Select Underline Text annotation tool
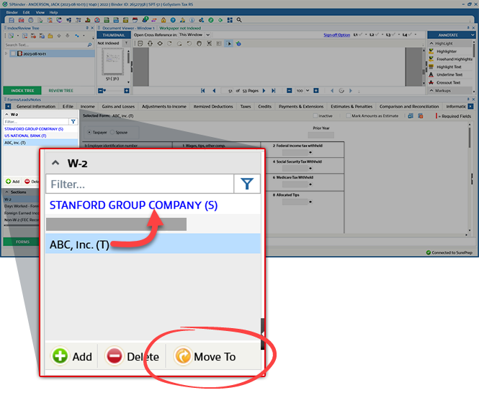479x393 pixels. 449,74
